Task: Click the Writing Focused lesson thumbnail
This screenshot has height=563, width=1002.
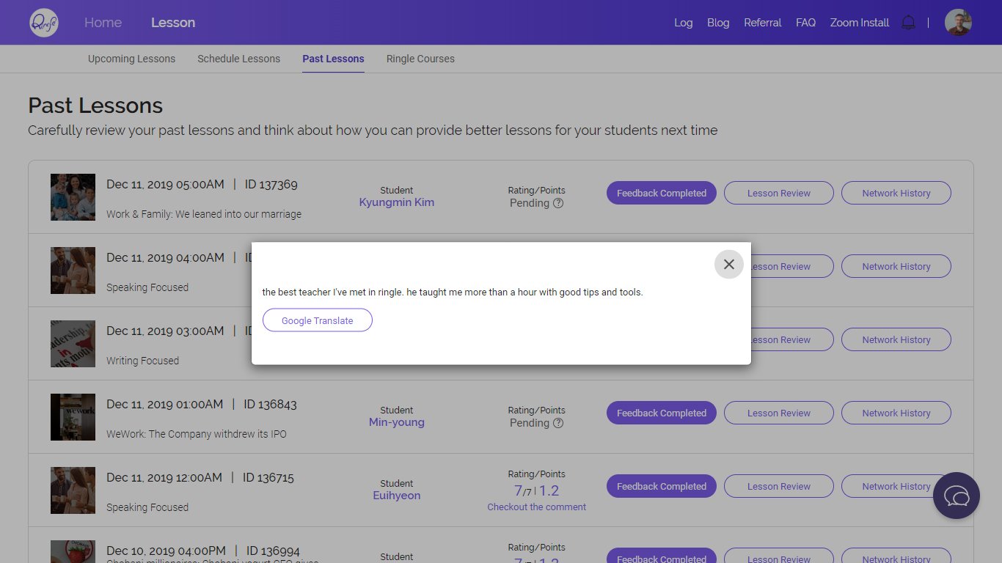Action: pos(73,344)
